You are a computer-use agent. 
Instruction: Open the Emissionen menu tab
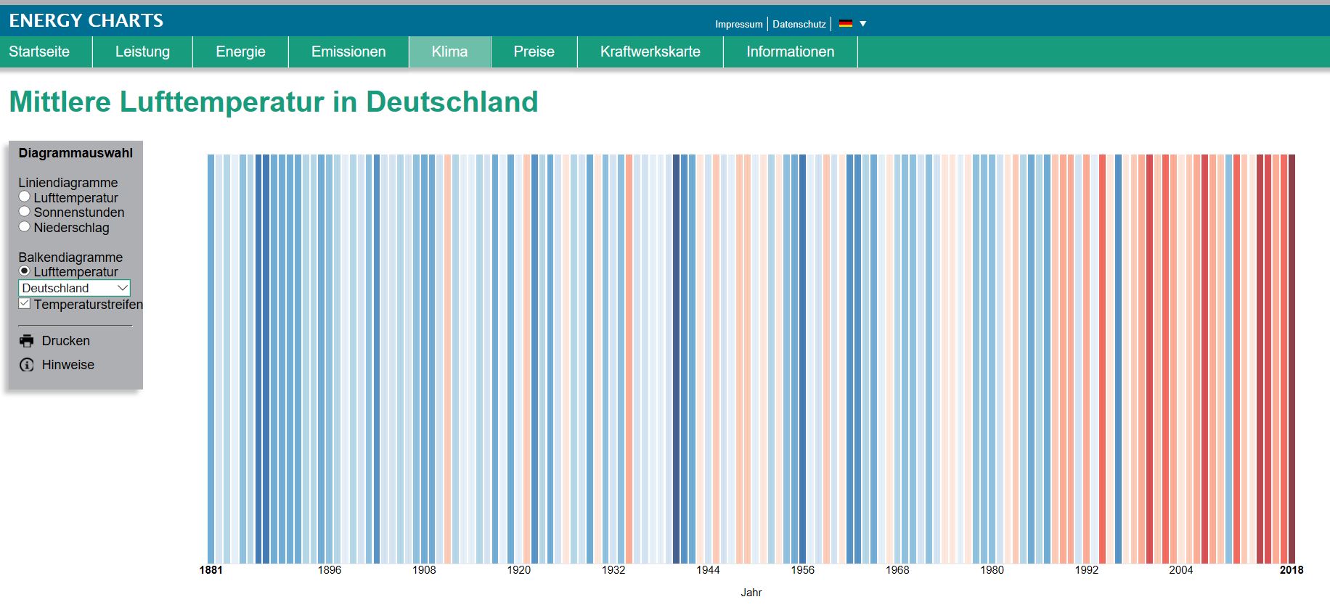(x=348, y=51)
